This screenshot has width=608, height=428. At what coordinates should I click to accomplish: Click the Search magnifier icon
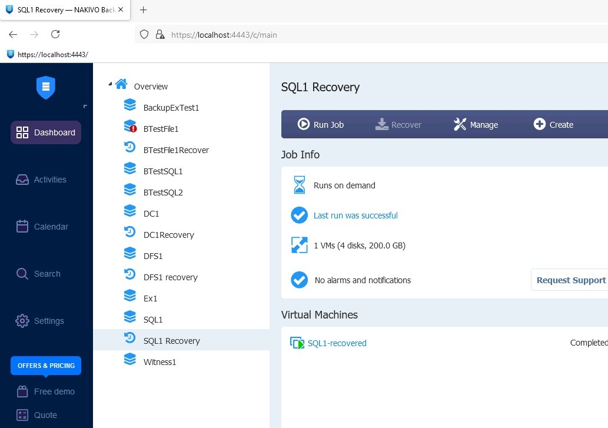[x=22, y=274]
